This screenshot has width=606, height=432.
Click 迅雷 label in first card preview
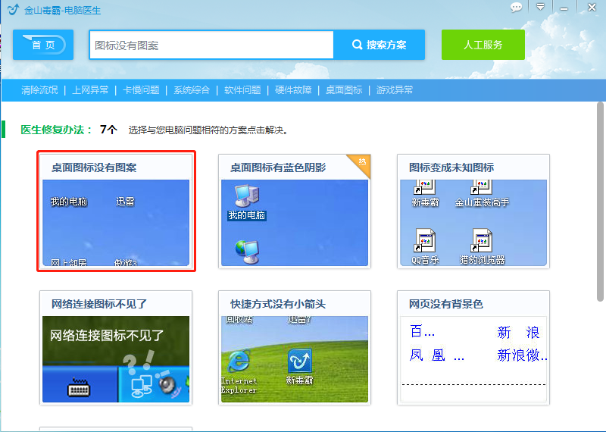[125, 202]
